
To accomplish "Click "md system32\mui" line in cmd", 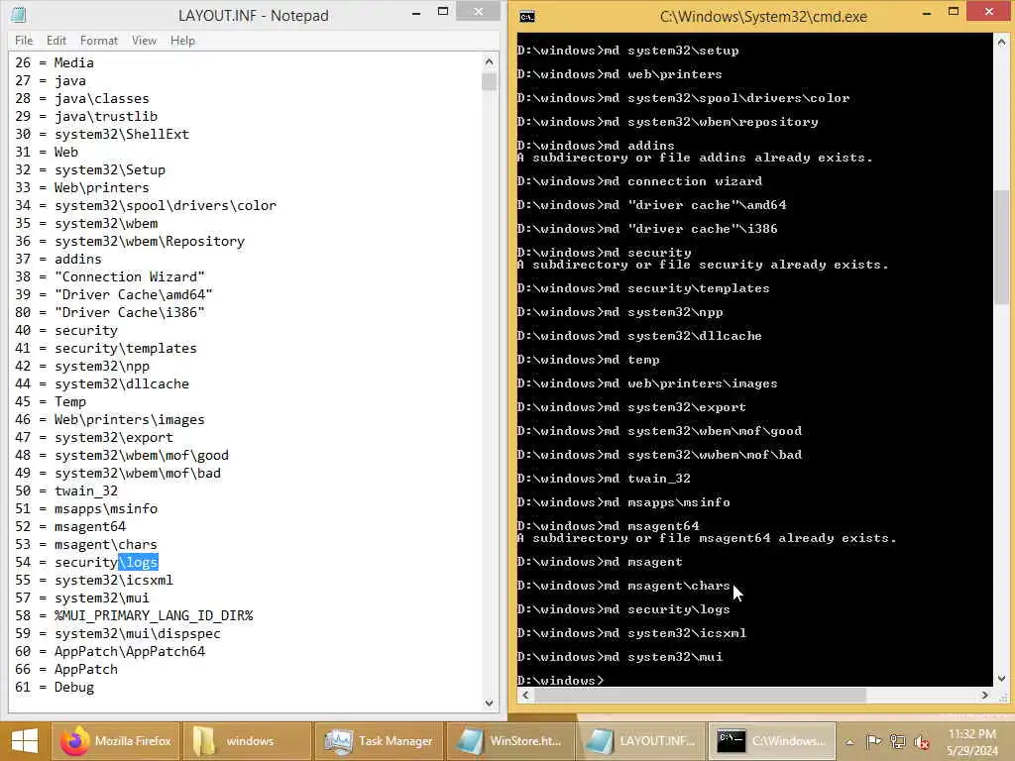I will coord(620,657).
